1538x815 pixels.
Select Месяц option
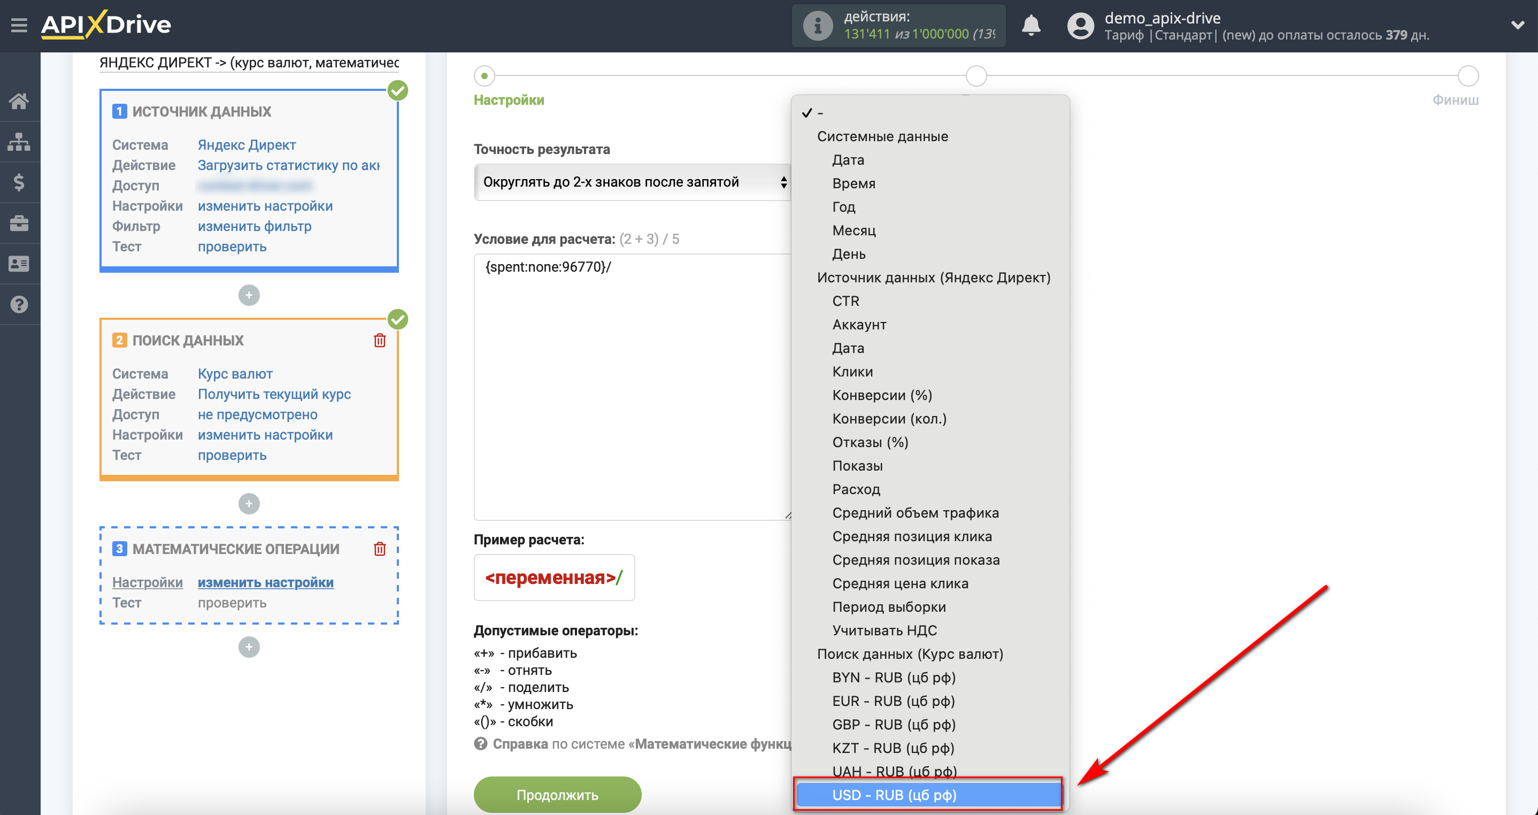(930, 230)
